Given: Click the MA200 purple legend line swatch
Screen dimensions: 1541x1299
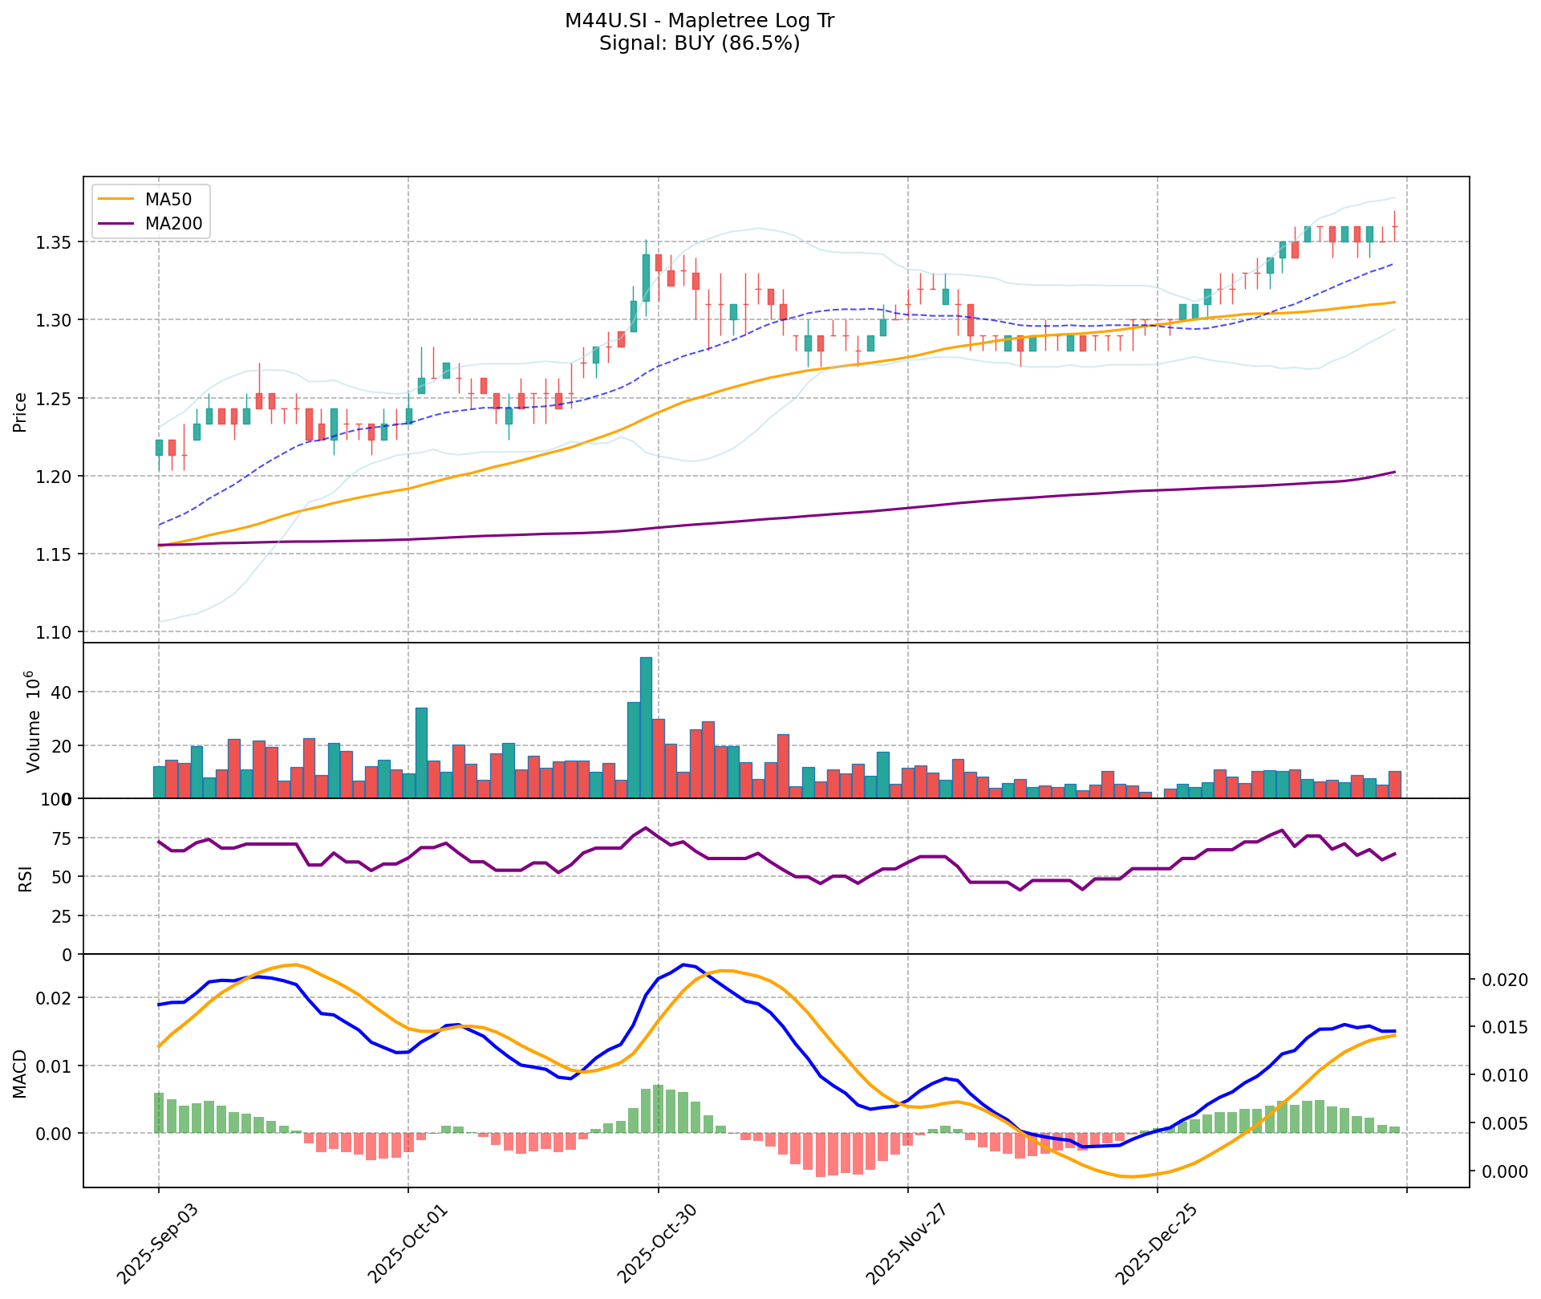Looking at the screenshot, I should 116,223.
